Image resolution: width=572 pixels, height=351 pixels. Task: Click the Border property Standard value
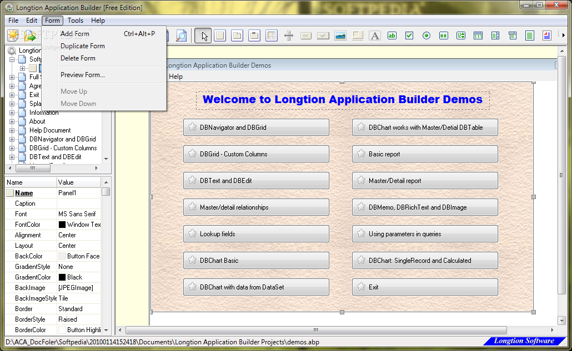pyautogui.click(x=78, y=309)
